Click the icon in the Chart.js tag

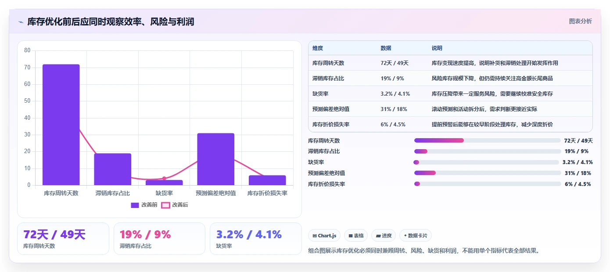[315, 236]
